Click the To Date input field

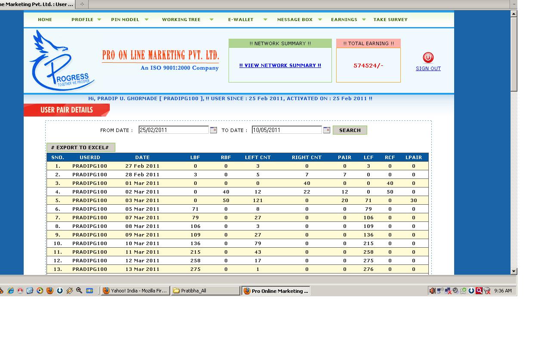click(x=287, y=130)
